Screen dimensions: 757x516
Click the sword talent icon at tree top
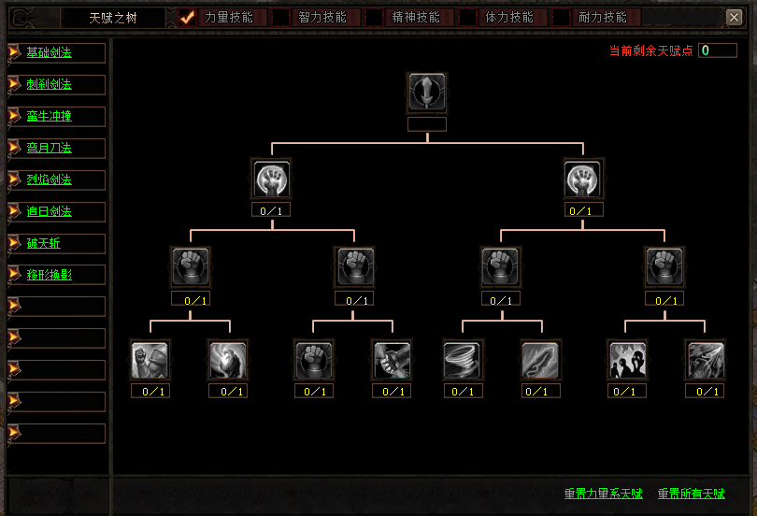[427, 92]
